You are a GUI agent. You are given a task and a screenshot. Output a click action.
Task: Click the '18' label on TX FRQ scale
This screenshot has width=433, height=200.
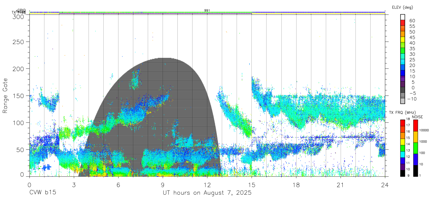407,119
